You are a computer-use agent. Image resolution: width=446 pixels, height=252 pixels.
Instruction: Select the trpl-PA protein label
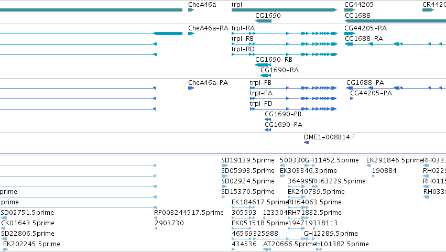[x=261, y=94]
